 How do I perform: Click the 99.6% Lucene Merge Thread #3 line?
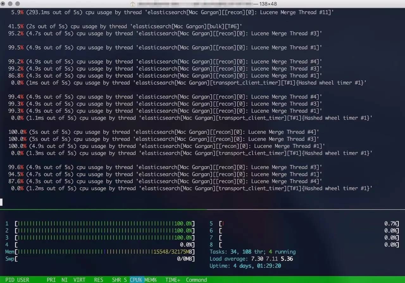(x=165, y=167)
